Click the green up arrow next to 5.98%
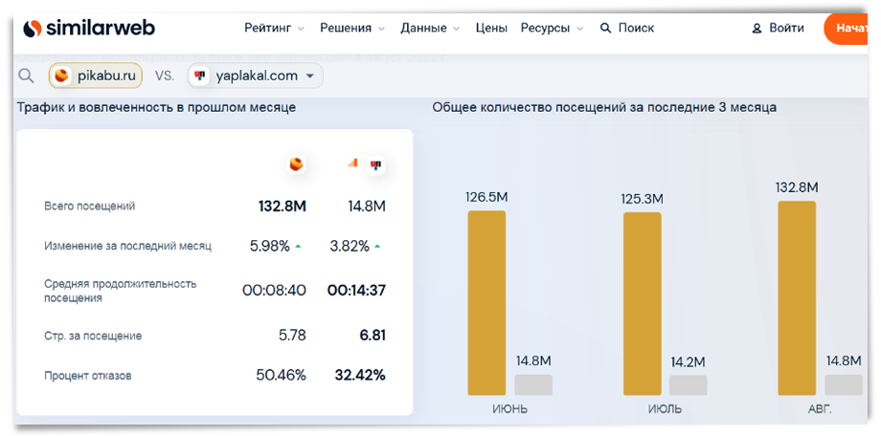Image resolution: width=881 pixels, height=436 pixels. coord(298,247)
